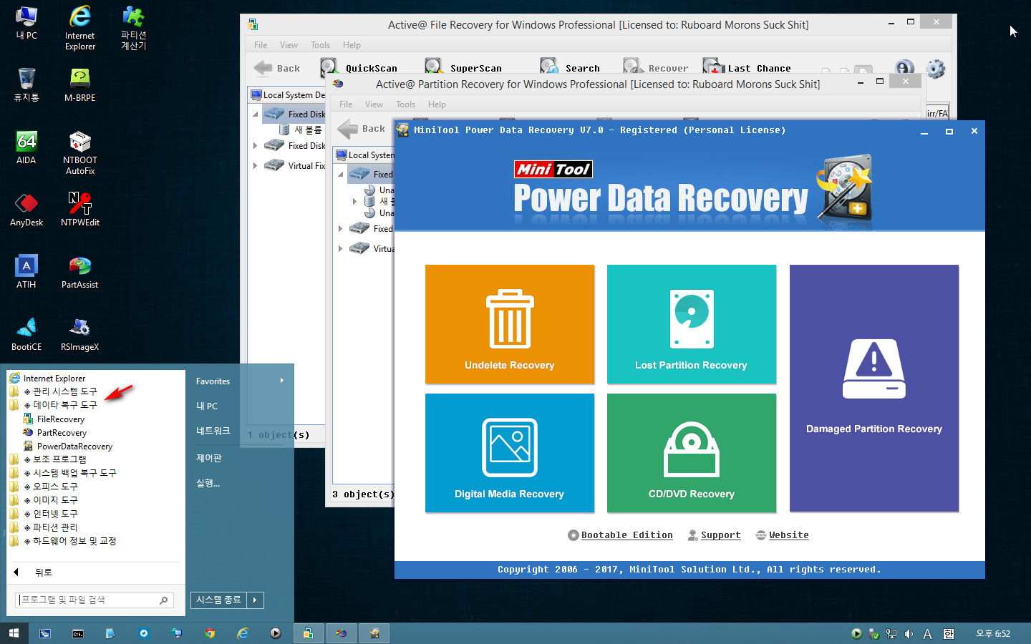
Task: Open Internet Explorer desktop icon
Action: (80, 28)
